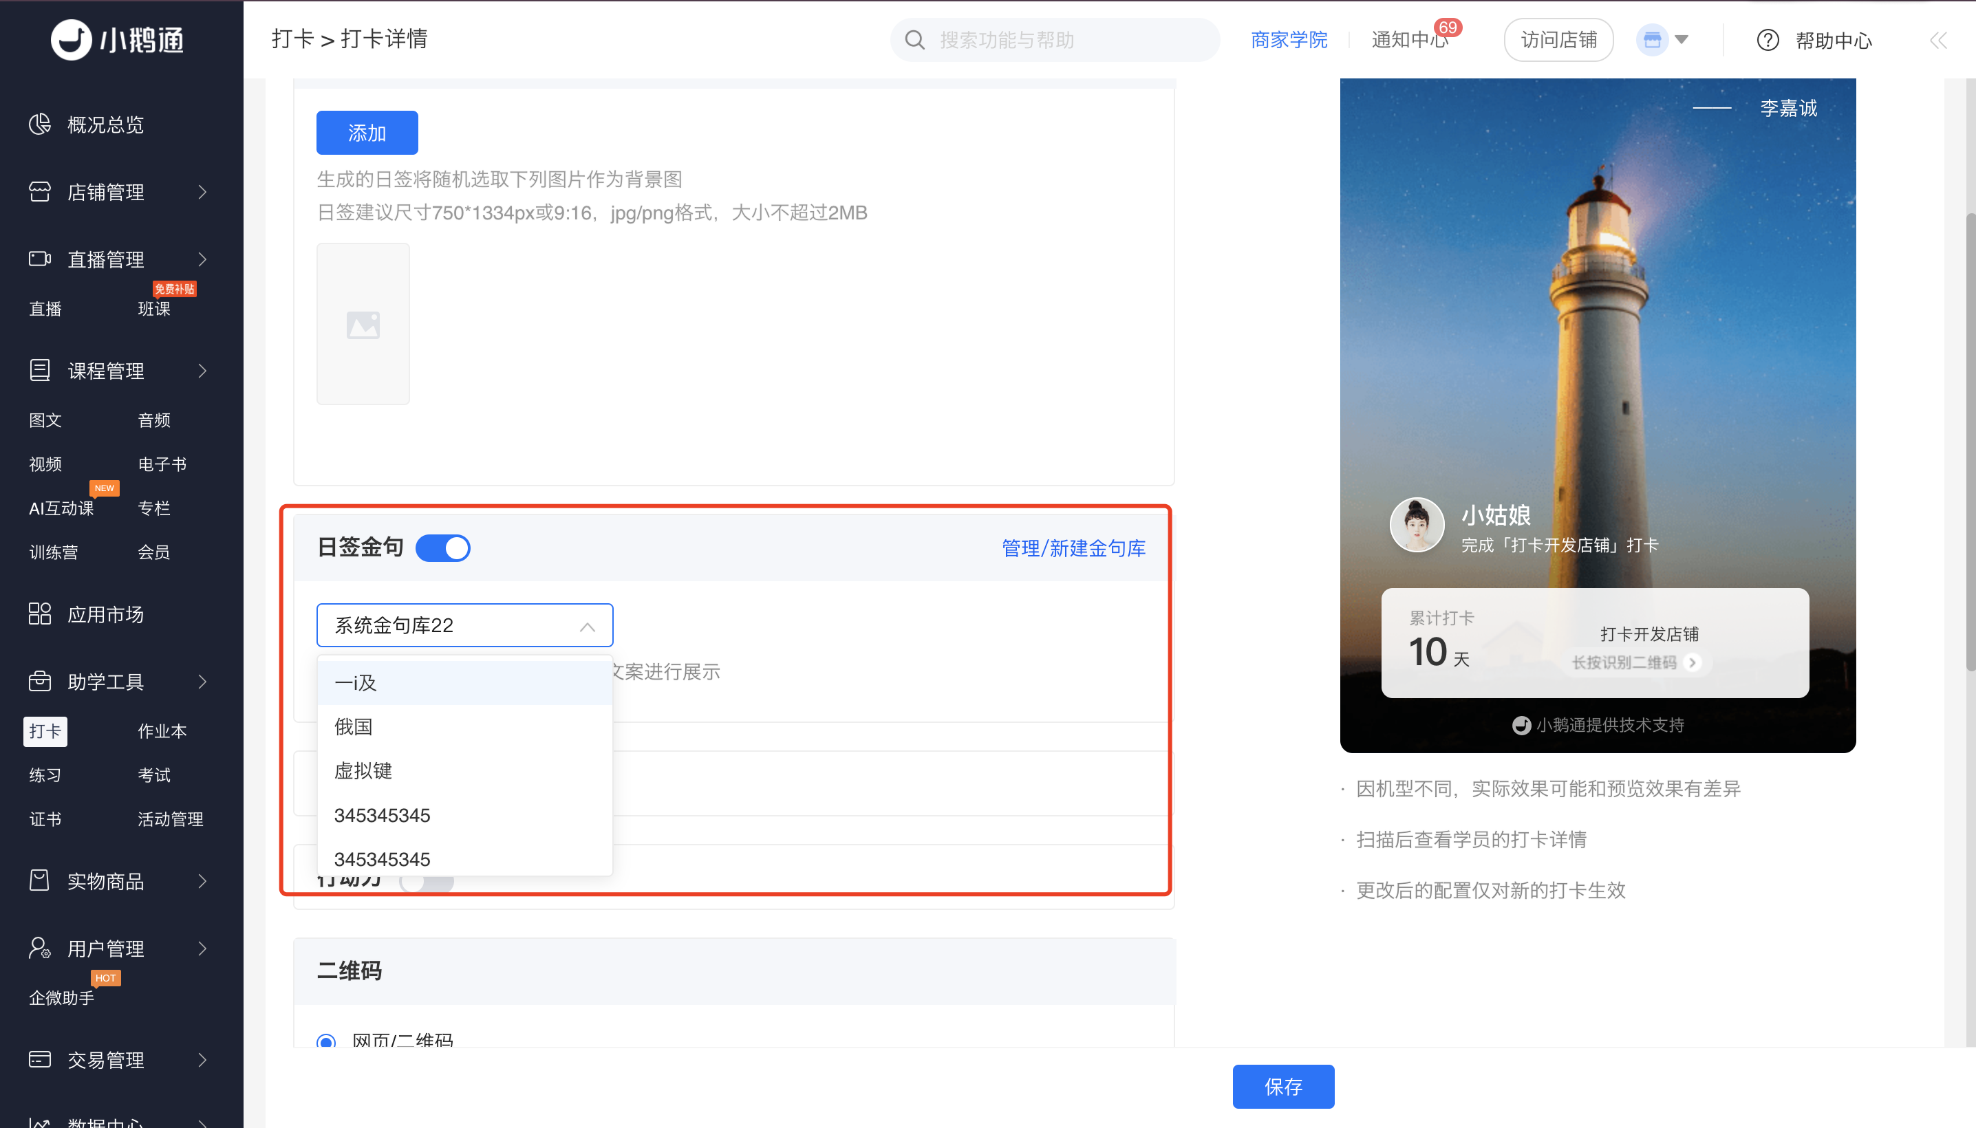Expand the 课程管理 menu chevron
Viewport: 1976px width, 1128px height.
point(202,370)
